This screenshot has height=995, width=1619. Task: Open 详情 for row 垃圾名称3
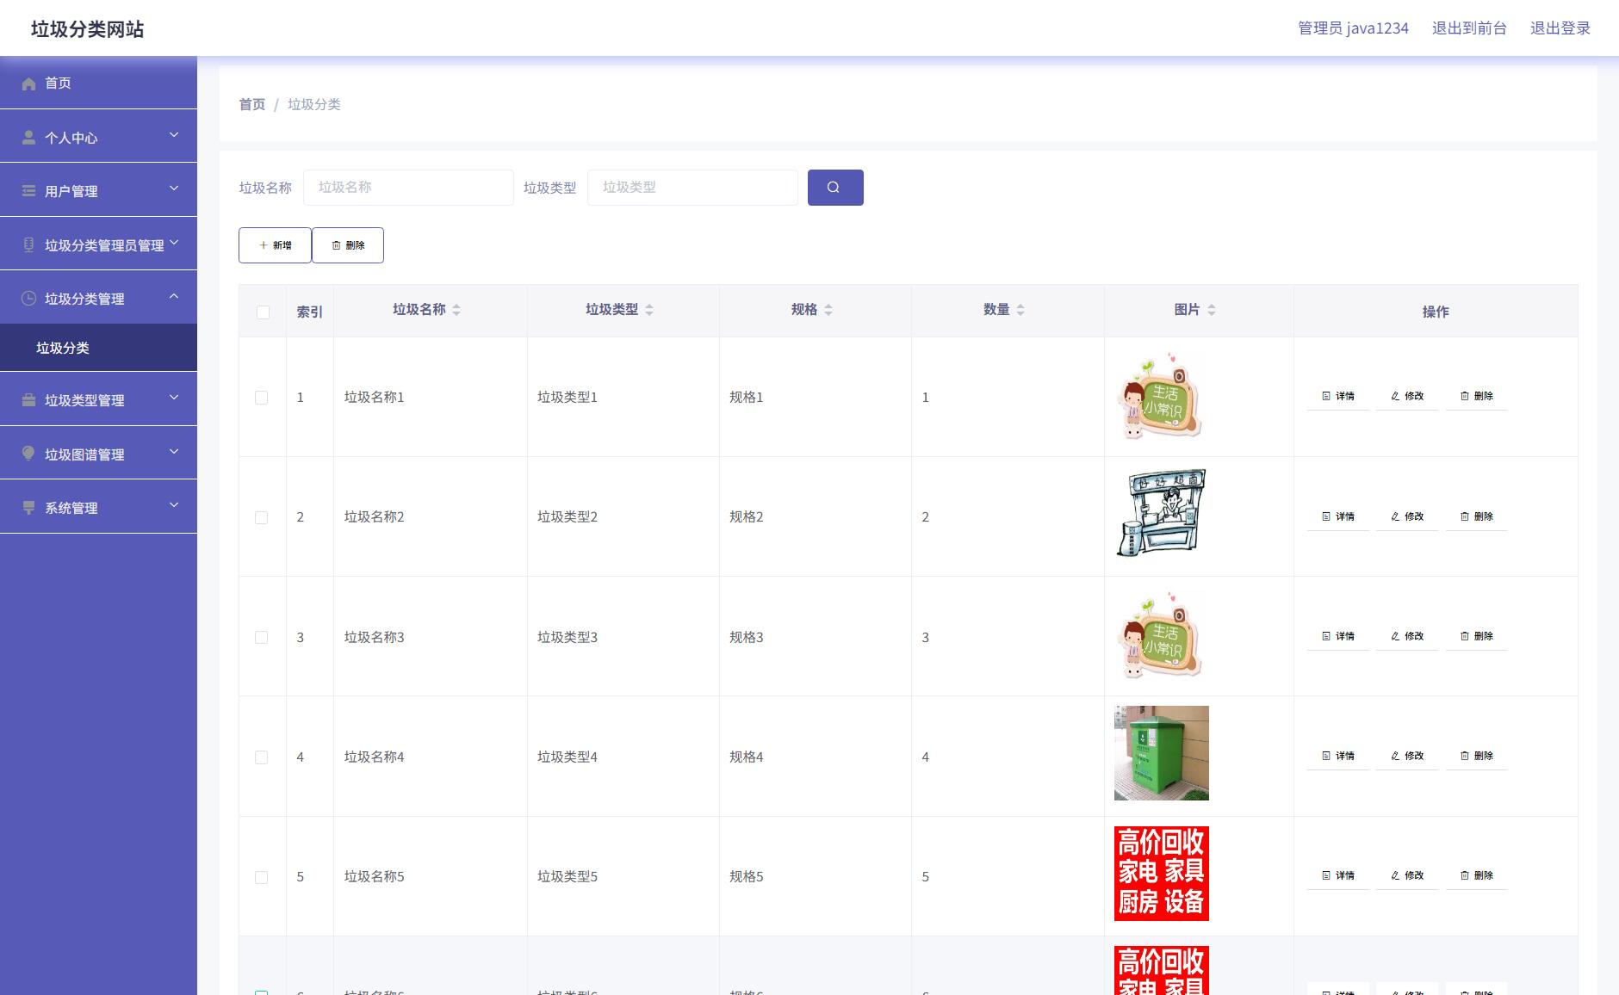coord(1338,637)
